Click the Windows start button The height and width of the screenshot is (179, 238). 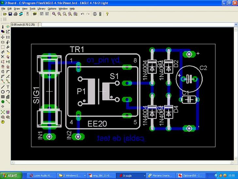10,175
